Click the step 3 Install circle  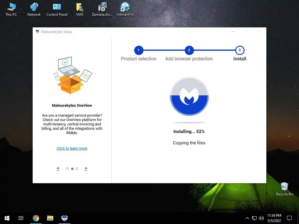tap(240, 50)
